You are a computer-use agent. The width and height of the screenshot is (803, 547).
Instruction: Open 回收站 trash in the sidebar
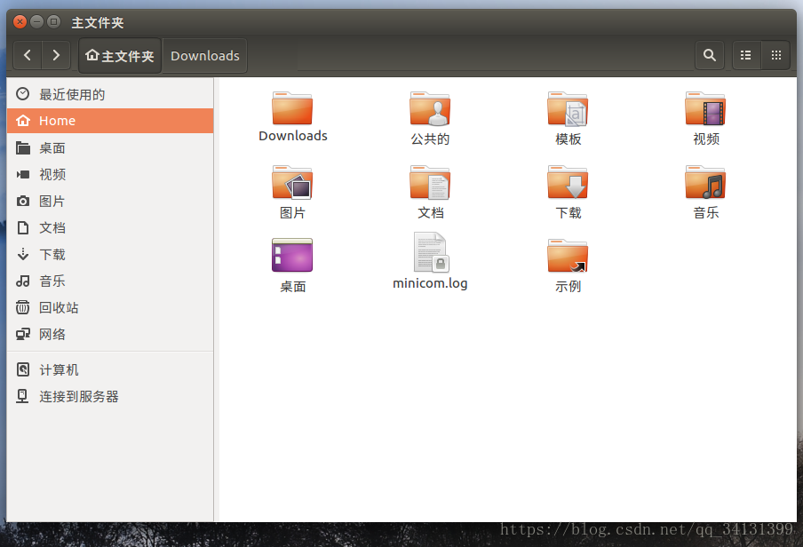click(110, 308)
